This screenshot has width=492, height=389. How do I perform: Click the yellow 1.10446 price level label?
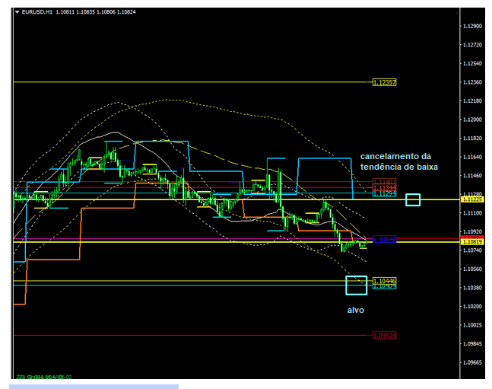pyautogui.click(x=384, y=281)
